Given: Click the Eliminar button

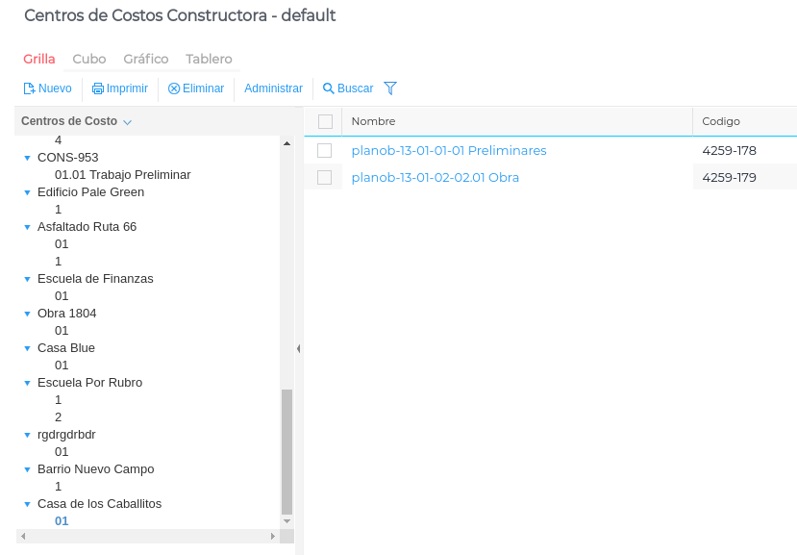Looking at the screenshot, I should tap(196, 88).
